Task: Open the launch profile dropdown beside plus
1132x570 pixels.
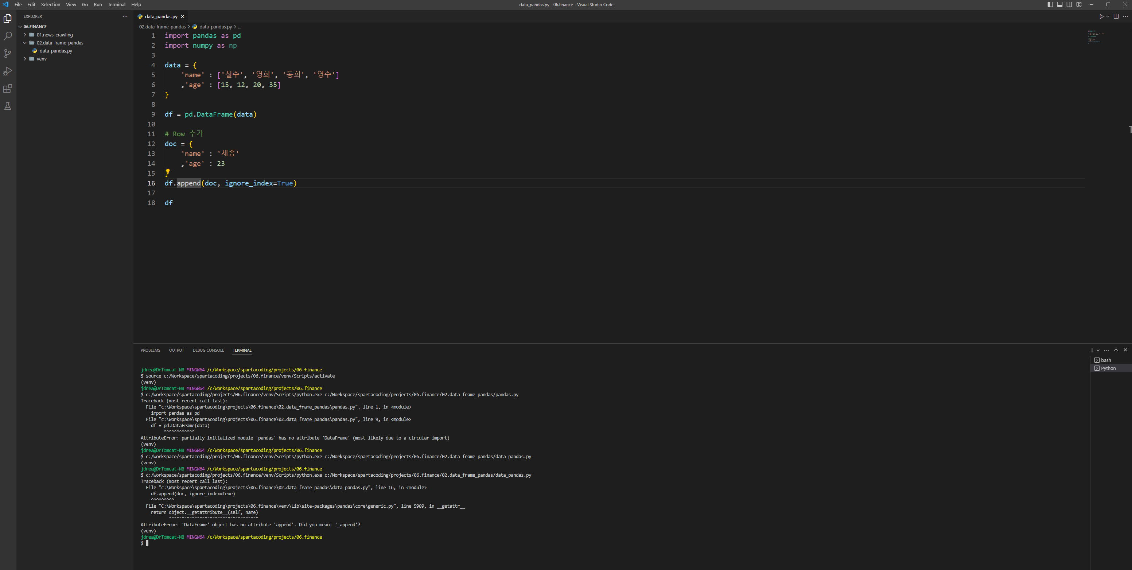Action: [1098, 350]
